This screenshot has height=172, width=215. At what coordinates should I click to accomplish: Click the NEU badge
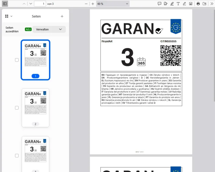(x=28, y=29)
